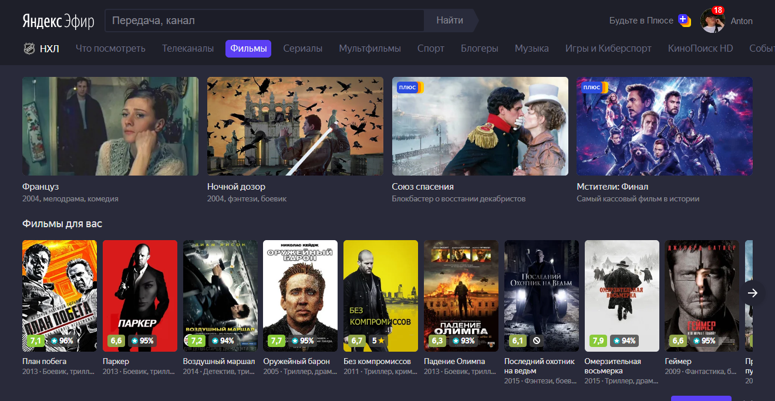Viewport: 775px width, 401px height.
Task: Open the Ночной дозор featured thumbnail
Action: point(295,126)
